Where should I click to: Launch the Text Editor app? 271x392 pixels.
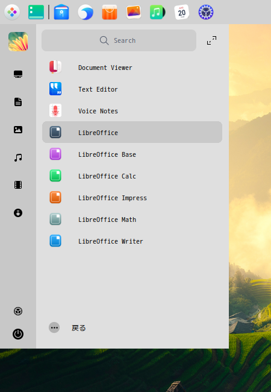pos(132,89)
